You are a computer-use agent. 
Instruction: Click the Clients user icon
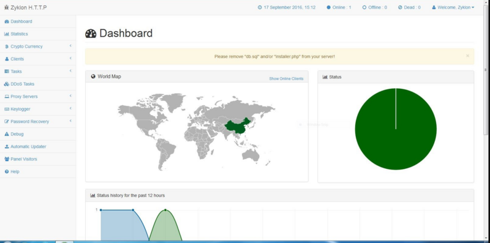coord(7,59)
